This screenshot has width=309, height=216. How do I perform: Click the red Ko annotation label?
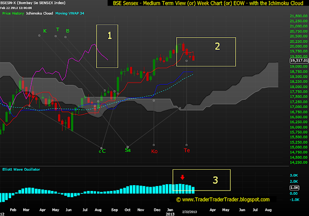click(154, 151)
